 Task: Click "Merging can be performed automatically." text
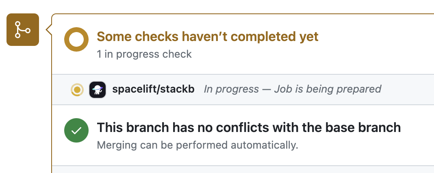[x=197, y=145]
